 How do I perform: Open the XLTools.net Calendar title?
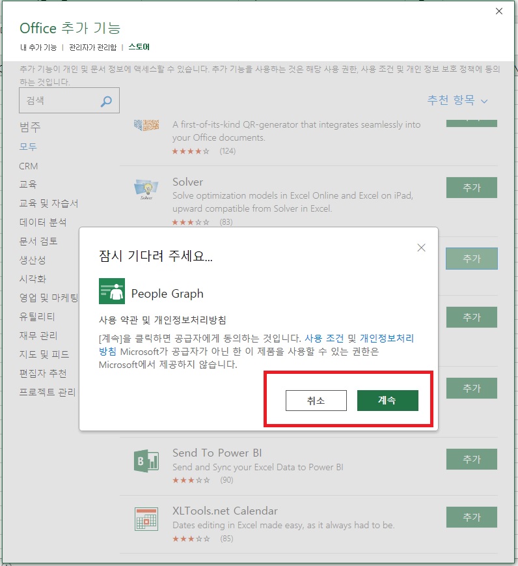(x=225, y=511)
